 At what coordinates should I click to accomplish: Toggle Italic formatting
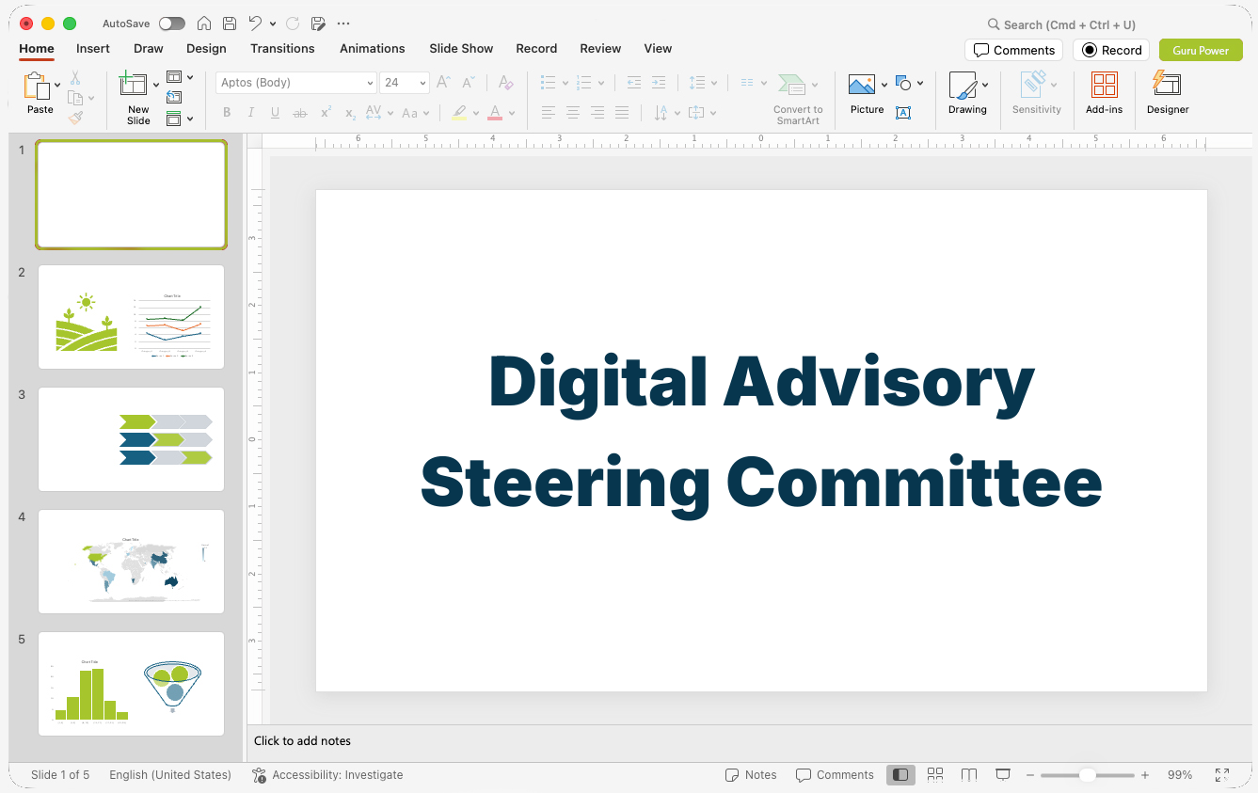(250, 113)
